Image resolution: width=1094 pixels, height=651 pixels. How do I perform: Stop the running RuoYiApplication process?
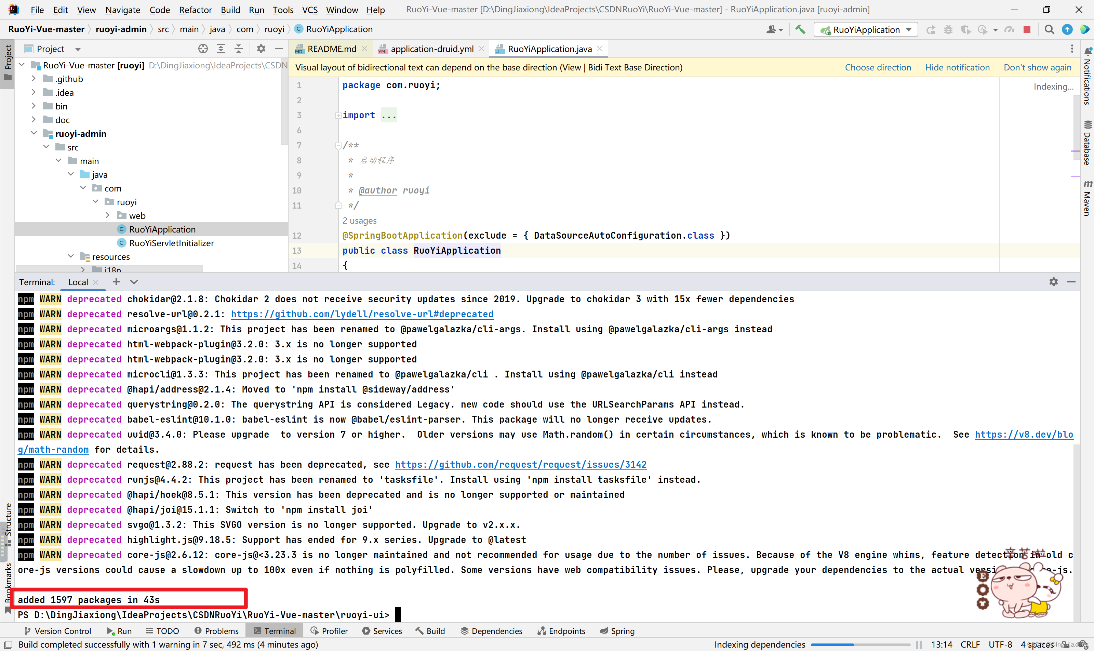1026,29
